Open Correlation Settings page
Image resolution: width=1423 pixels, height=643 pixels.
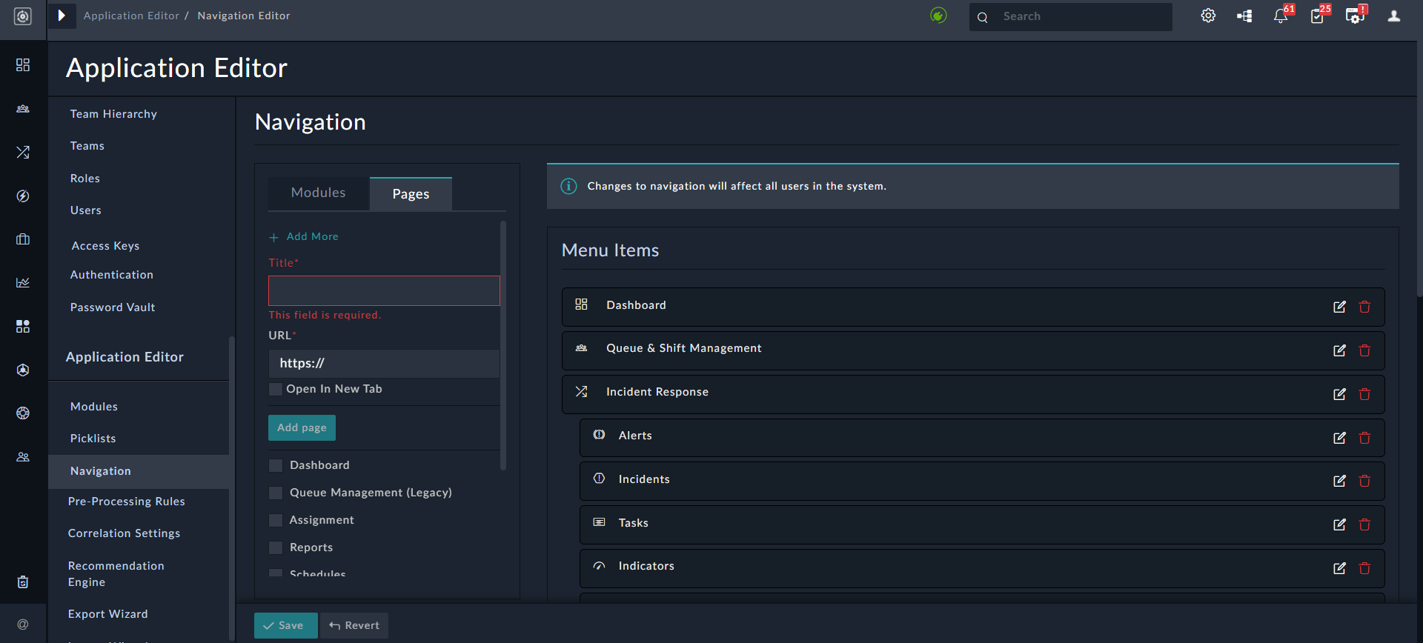(x=125, y=533)
